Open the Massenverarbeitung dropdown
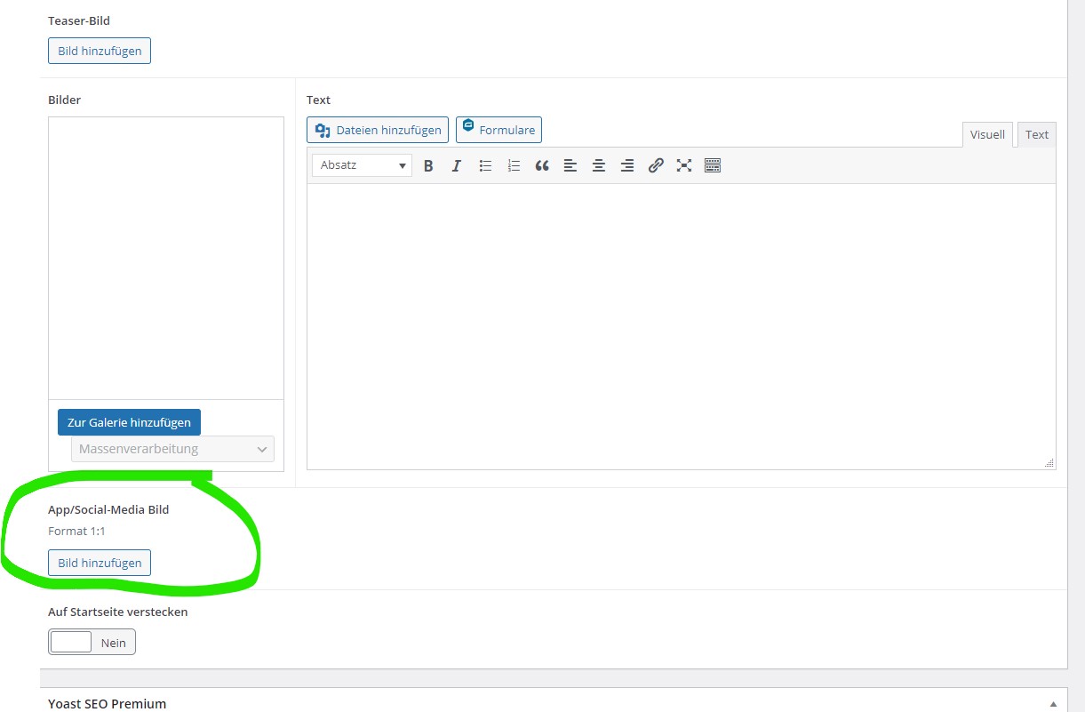 [x=172, y=449]
